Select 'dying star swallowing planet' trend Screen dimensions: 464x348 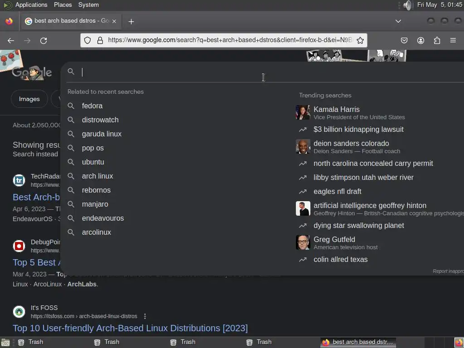[x=359, y=226]
